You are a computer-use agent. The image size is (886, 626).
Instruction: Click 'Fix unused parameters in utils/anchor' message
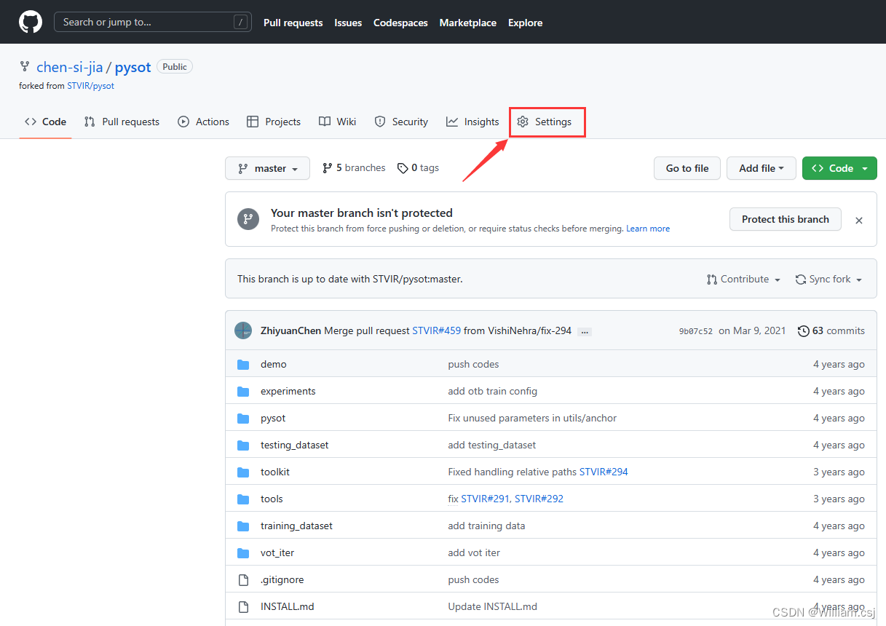(532, 418)
